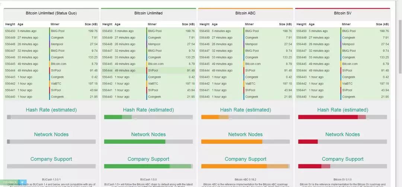Click Bitcoin.com miner in Bitcoin SV table
402x187 pixels.
tap(350, 64)
